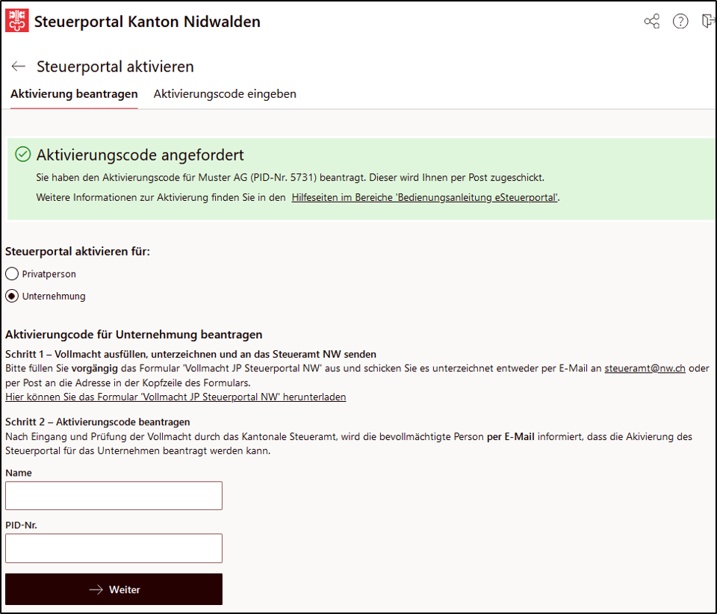Click the Nidwalden canton logo
The height and width of the screenshot is (614, 717).
click(x=17, y=21)
